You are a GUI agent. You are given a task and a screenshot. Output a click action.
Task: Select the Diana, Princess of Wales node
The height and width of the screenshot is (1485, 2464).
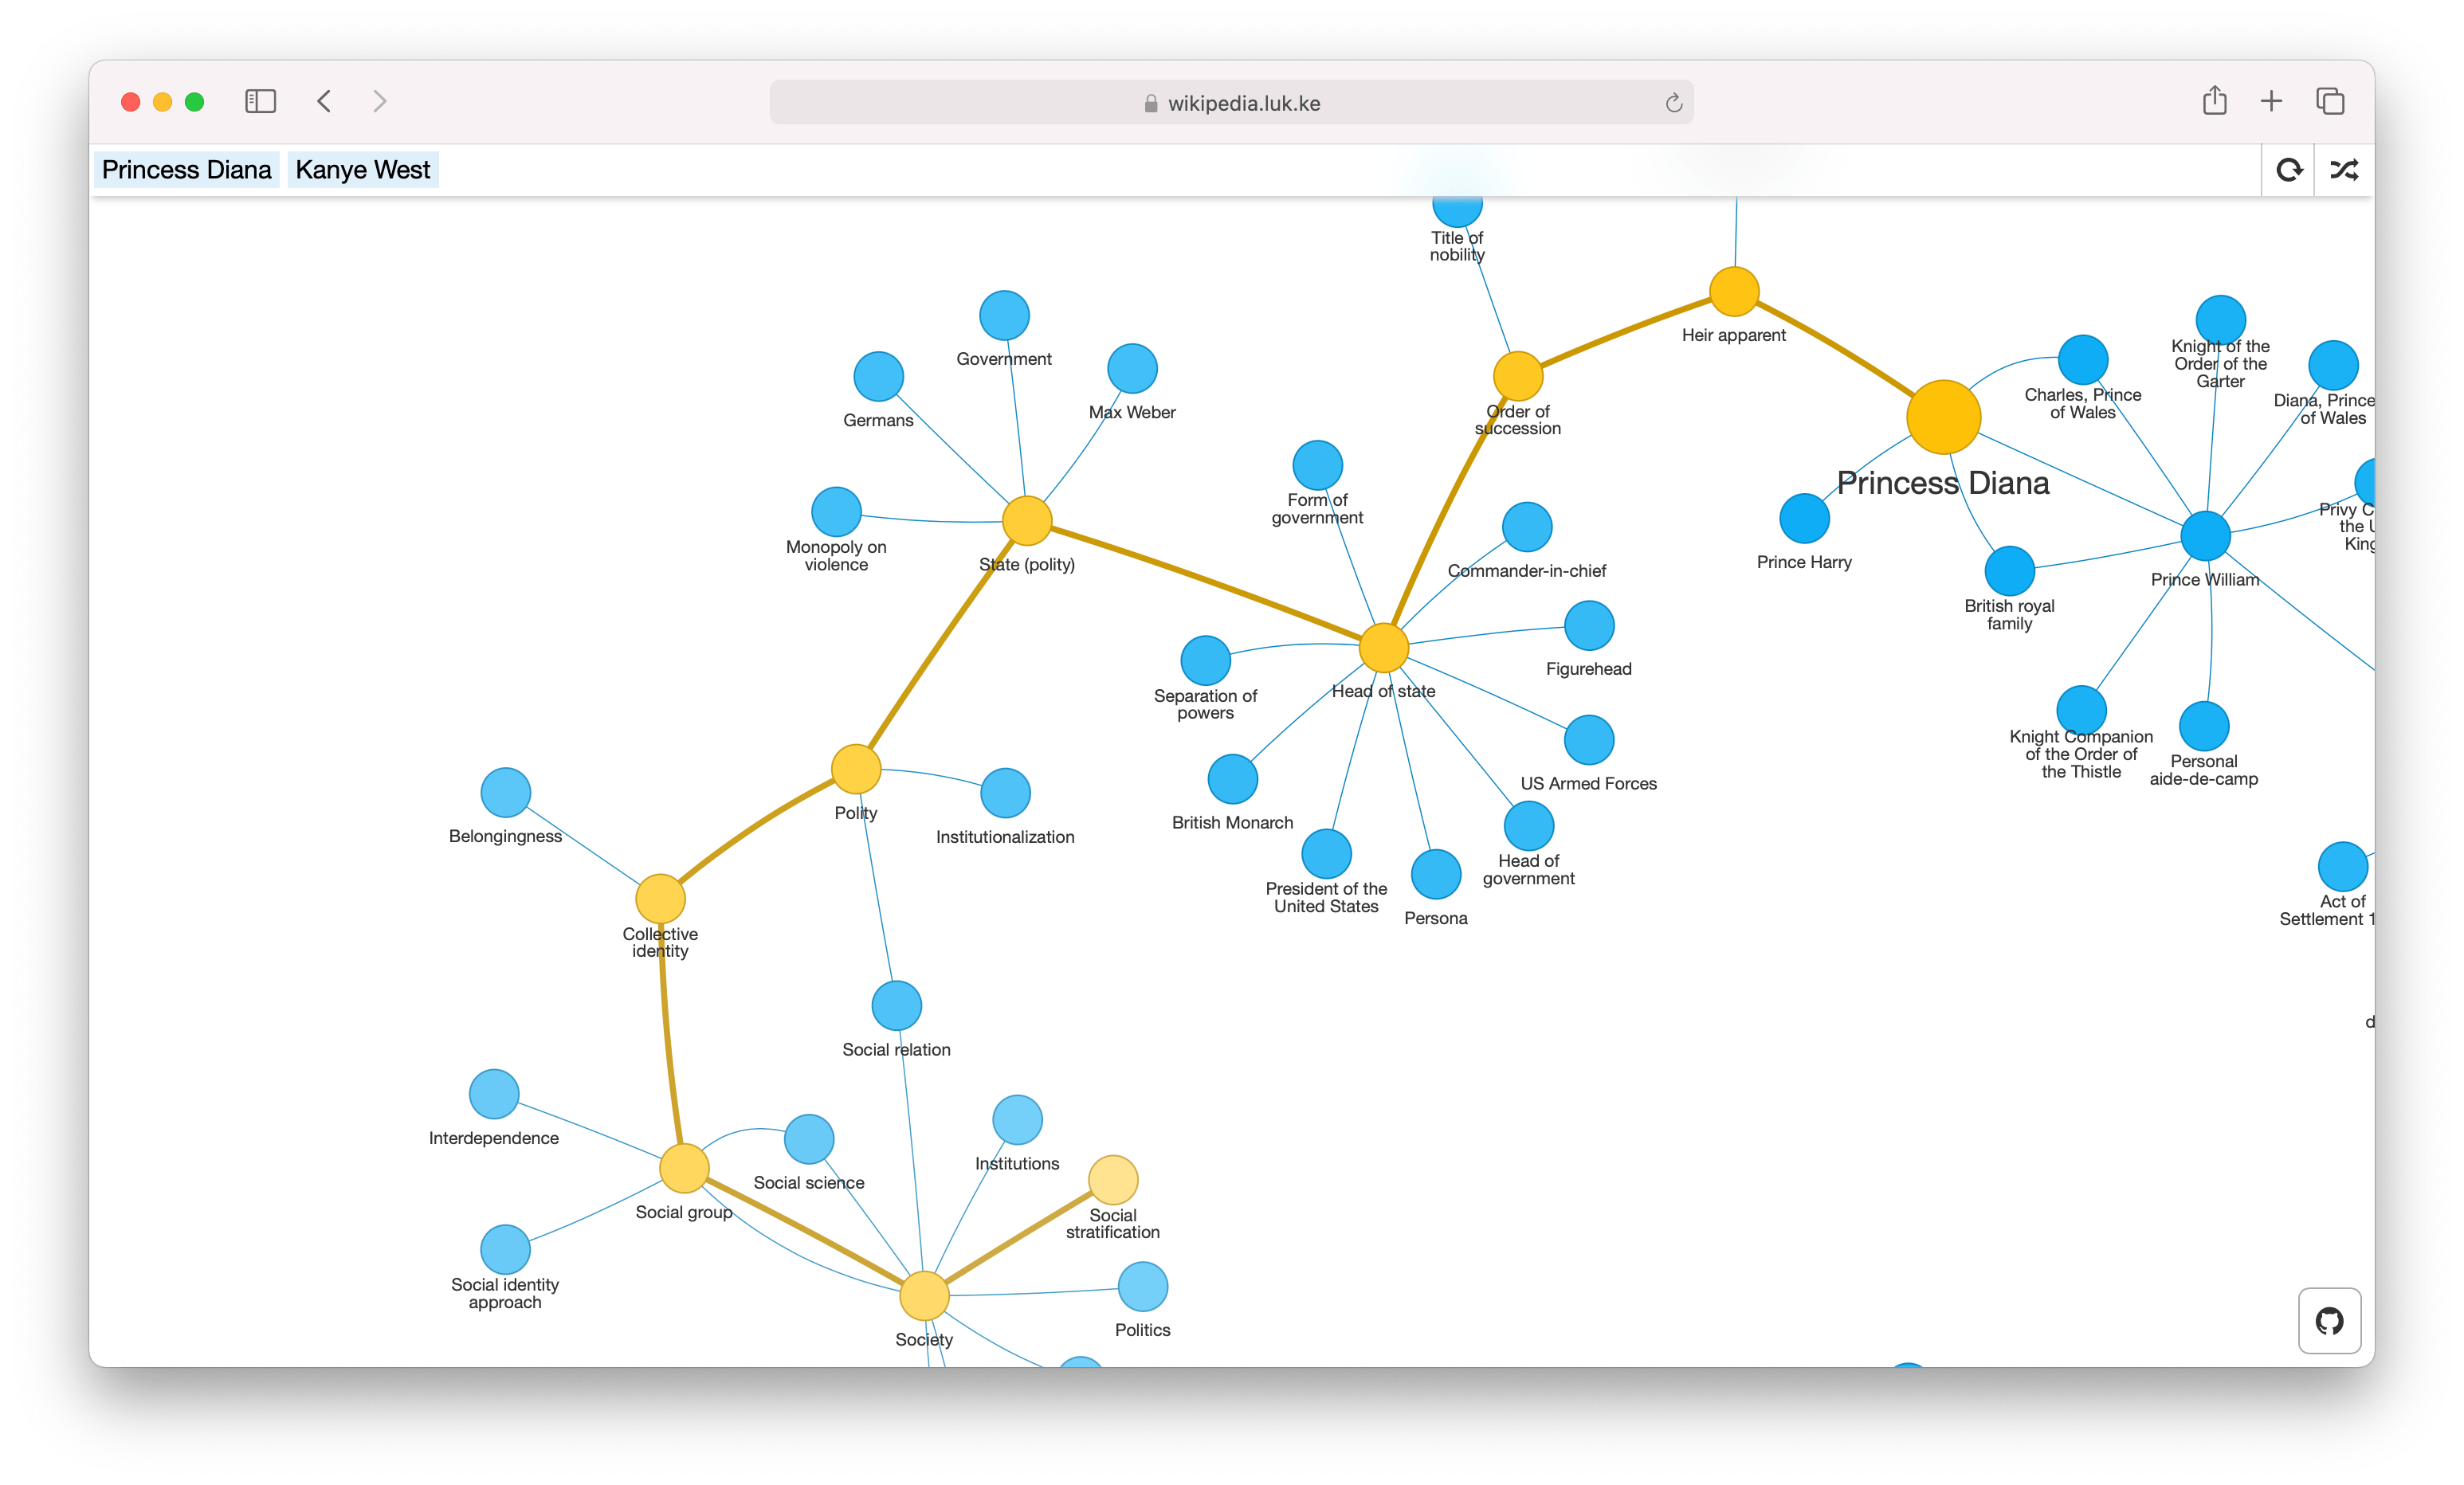[2333, 365]
